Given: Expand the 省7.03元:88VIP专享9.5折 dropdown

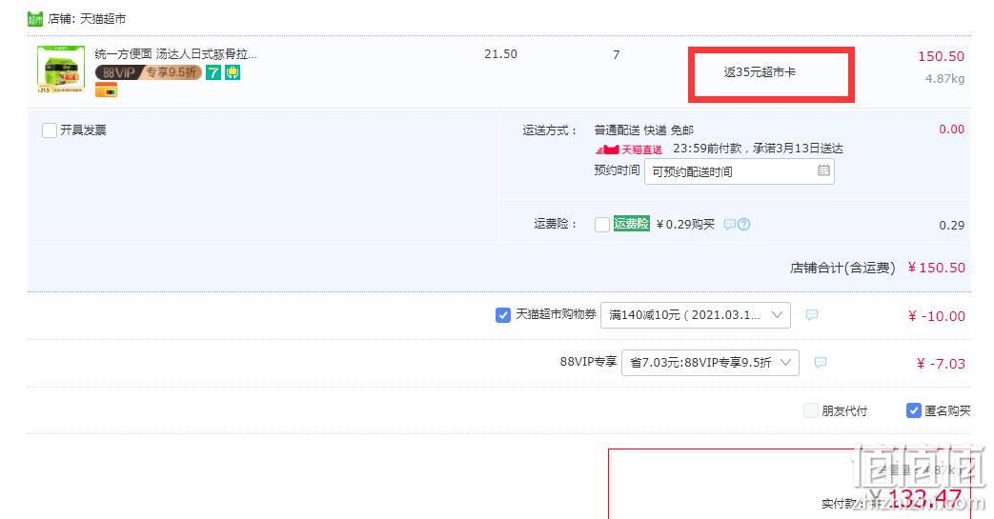Looking at the screenshot, I should coord(710,363).
